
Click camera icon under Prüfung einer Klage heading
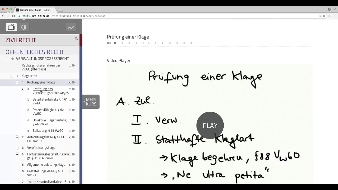(109, 43)
